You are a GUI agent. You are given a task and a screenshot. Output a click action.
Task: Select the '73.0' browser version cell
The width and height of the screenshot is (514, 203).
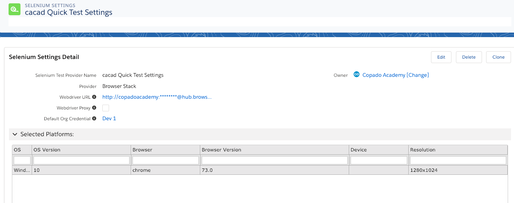point(274,170)
